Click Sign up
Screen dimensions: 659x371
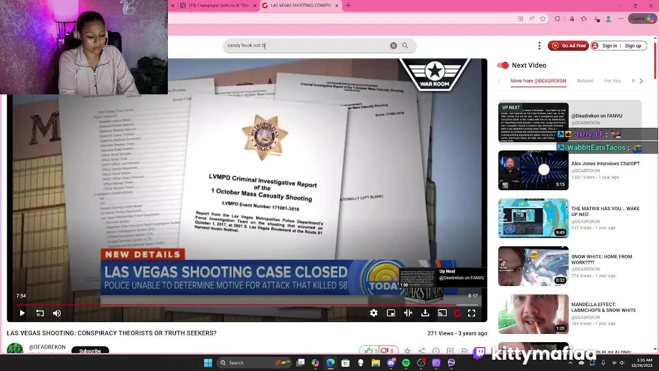click(x=633, y=46)
